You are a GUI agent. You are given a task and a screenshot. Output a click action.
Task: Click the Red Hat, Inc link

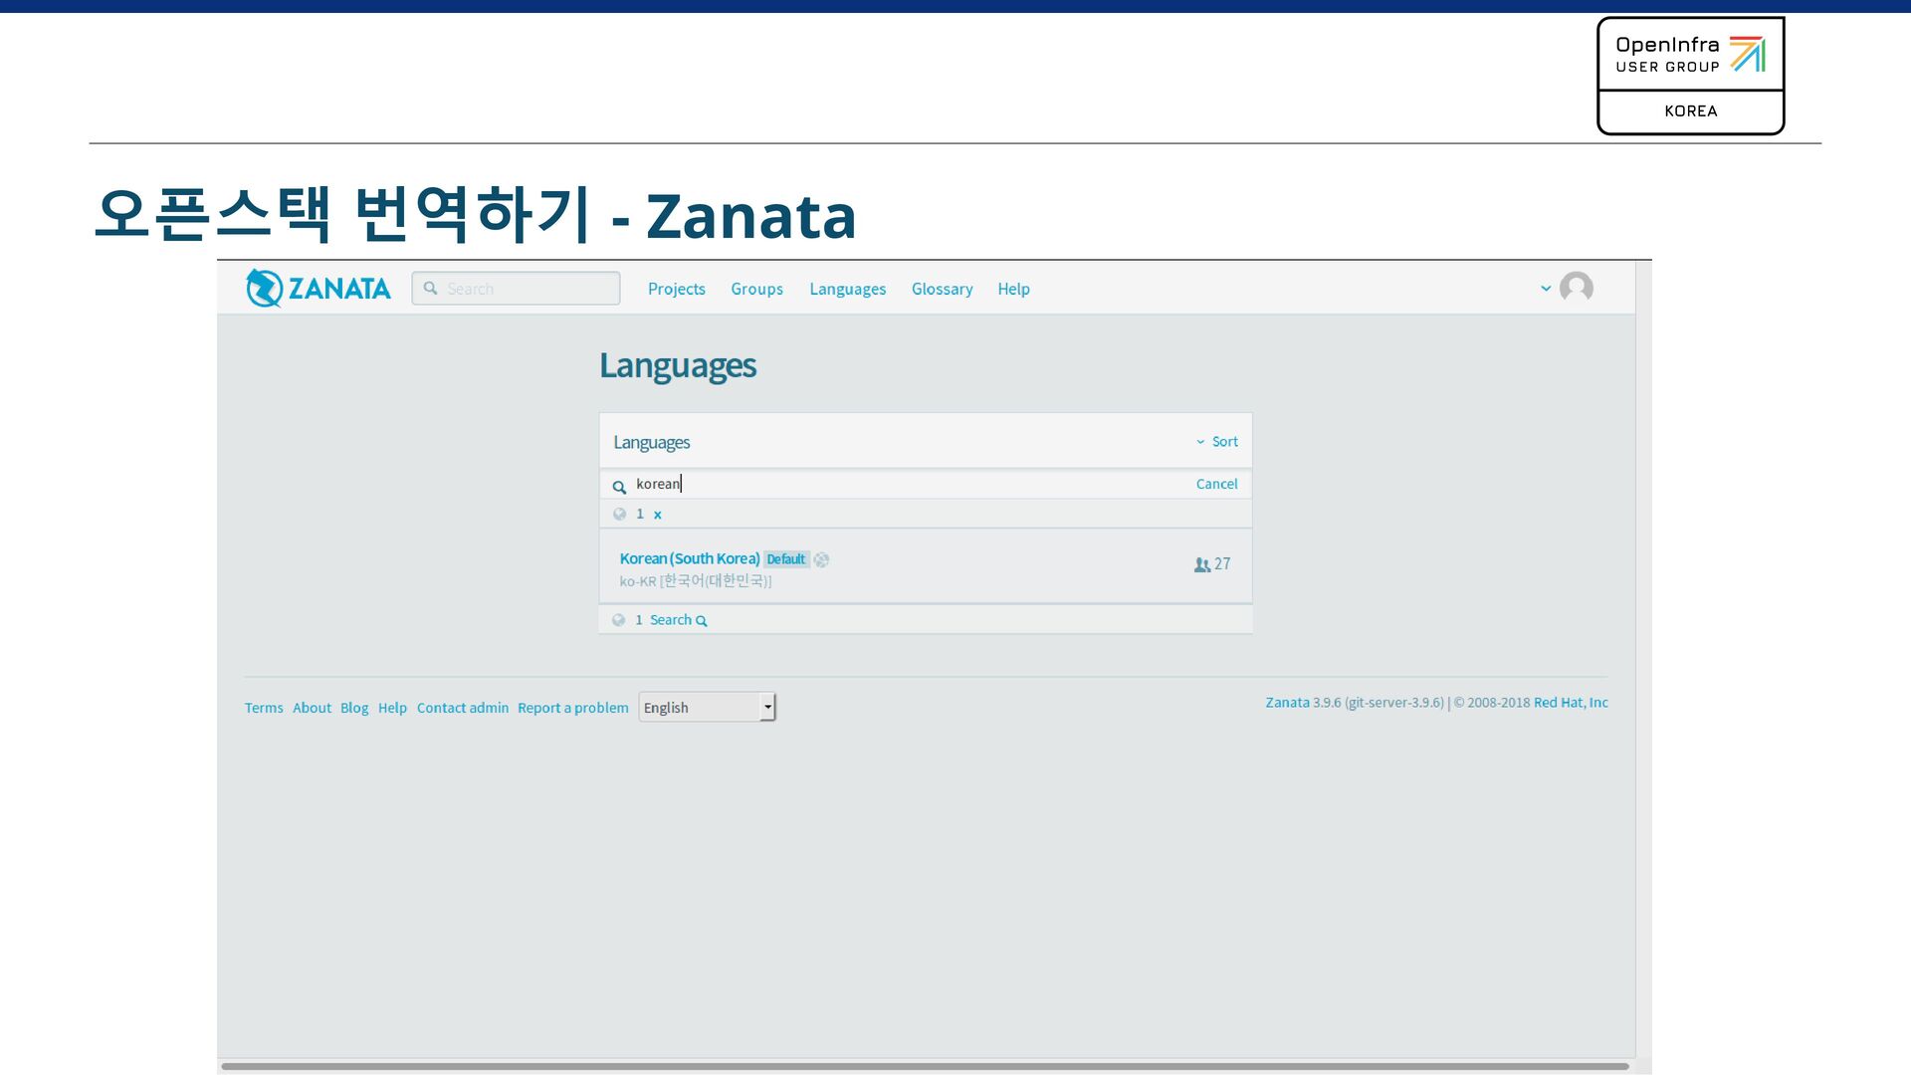click(1571, 703)
